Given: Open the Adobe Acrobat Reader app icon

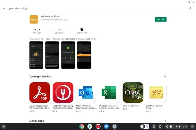Looking at the screenshot, I should pos(40,92).
